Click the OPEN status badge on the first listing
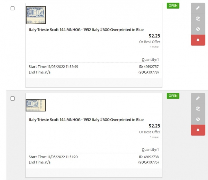208x180 pixels. pos(173,5)
